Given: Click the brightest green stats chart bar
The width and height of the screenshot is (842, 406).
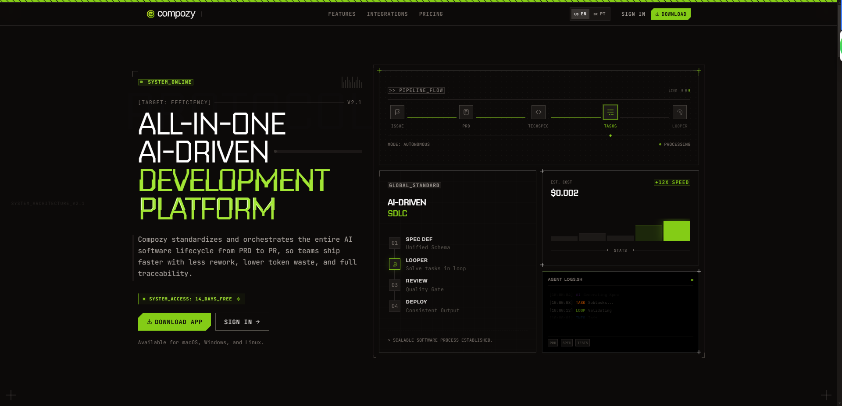Looking at the screenshot, I should click(676, 231).
